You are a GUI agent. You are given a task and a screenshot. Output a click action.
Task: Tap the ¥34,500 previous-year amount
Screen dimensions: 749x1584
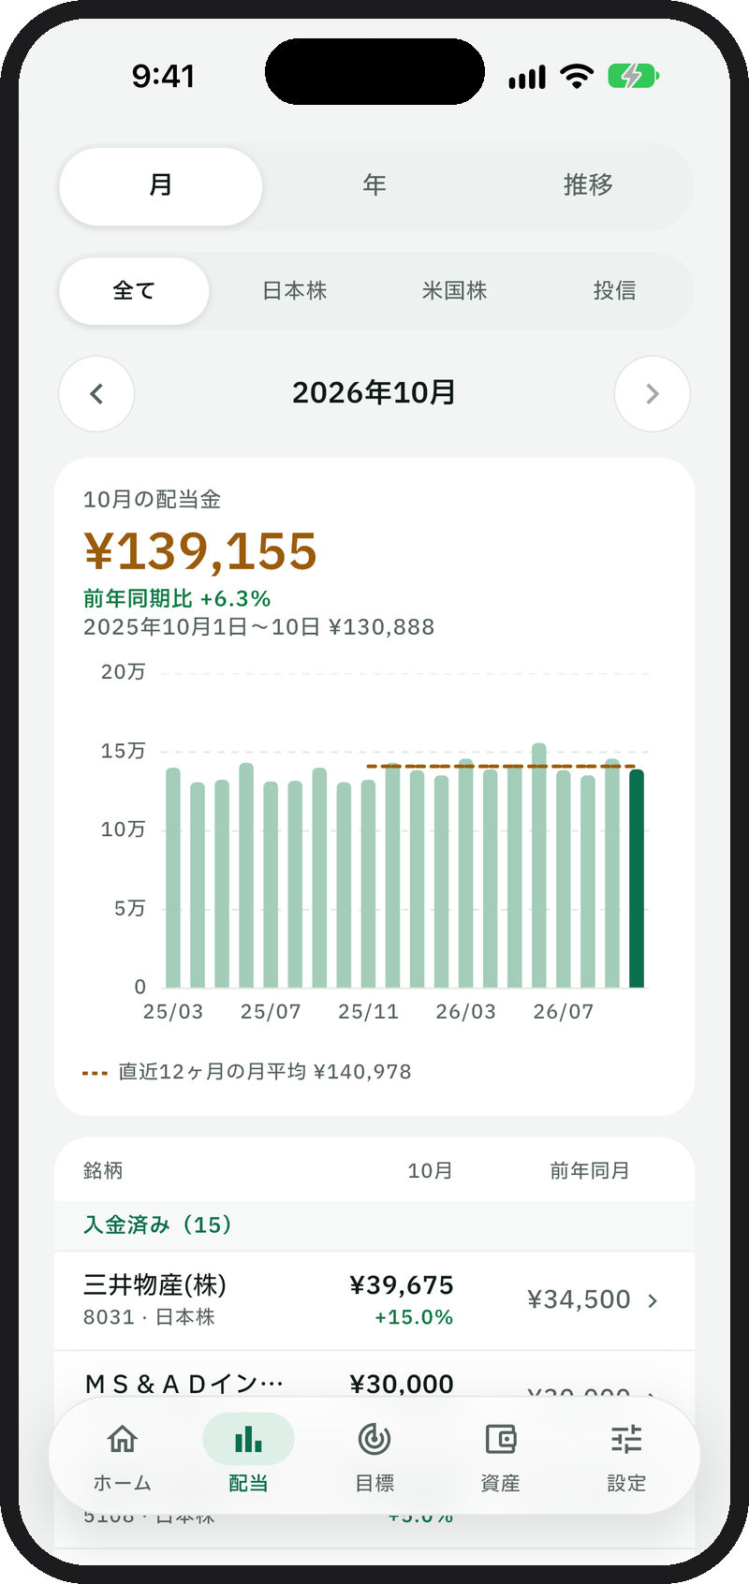579,1300
